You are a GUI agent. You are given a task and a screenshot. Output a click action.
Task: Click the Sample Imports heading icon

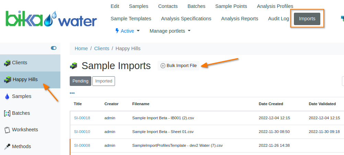(73, 66)
